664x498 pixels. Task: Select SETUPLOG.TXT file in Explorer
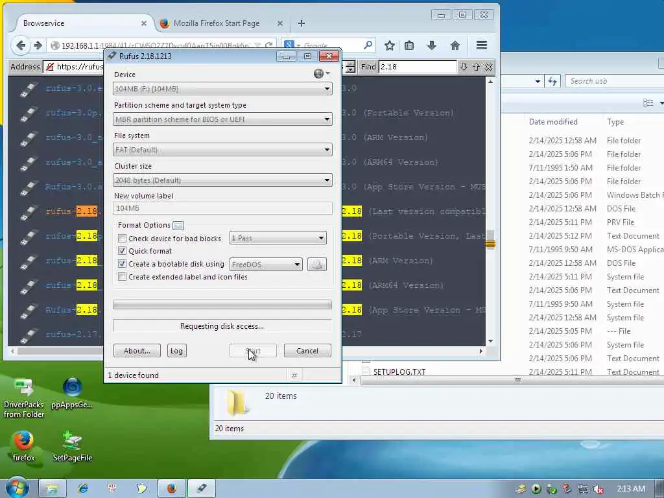(399, 372)
